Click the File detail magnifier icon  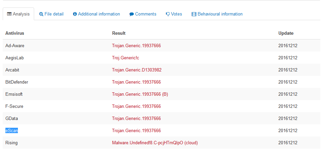41,14
